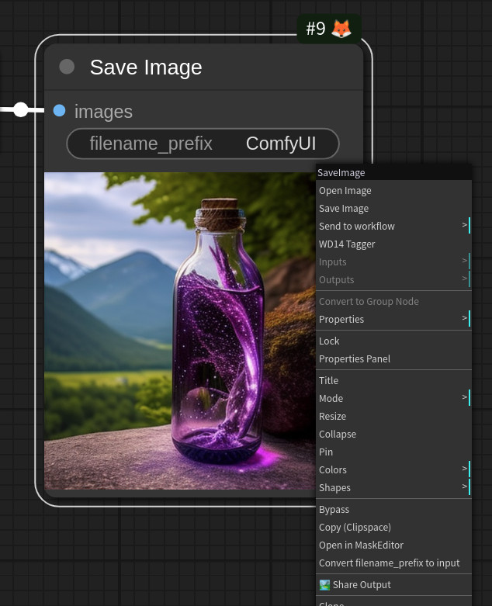Expand the Send to workflow submenu
Image resolution: width=492 pixels, height=606 pixels.
click(393, 226)
